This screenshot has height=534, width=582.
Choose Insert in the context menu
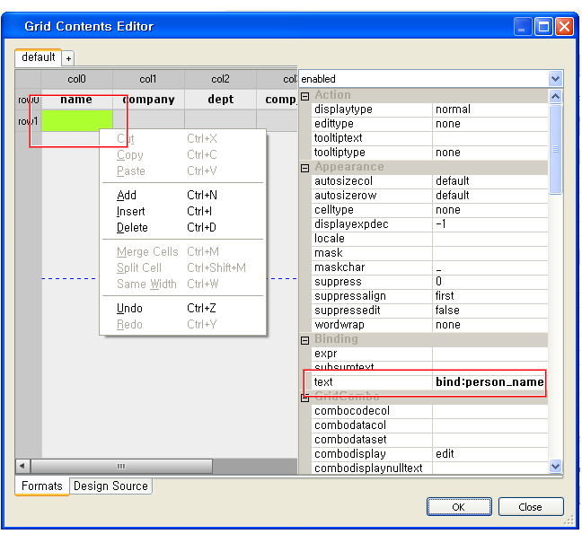(x=131, y=211)
